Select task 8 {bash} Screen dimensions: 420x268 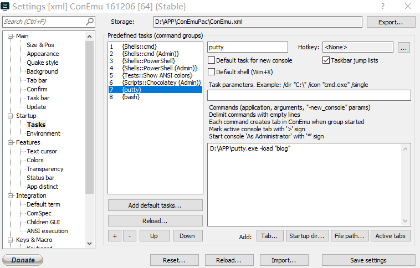coord(155,97)
